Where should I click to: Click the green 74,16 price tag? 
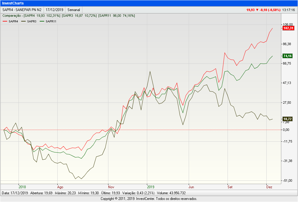point(287,56)
